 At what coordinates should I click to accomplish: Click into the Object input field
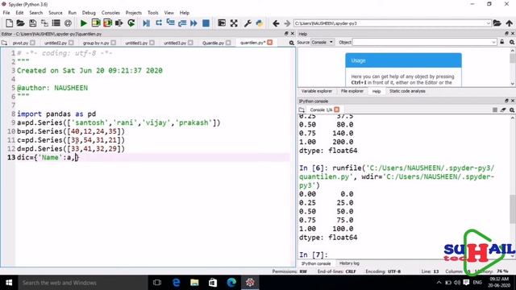pos(422,42)
